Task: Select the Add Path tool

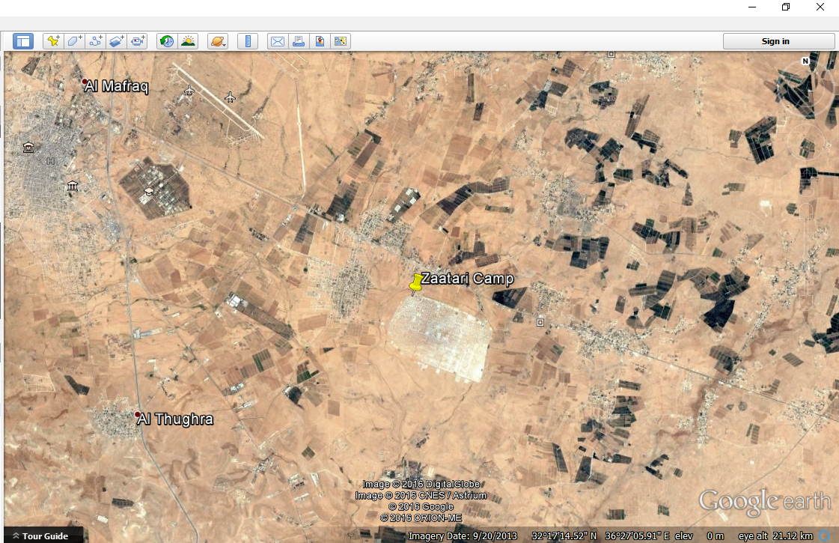Action: click(x=96, y=41)
